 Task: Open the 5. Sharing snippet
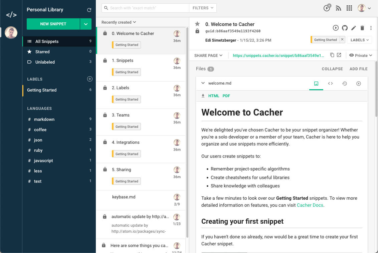coord(141,177)
